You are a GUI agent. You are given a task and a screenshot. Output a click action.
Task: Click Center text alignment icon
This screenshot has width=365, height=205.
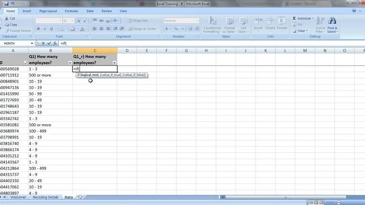pos(101,29)
